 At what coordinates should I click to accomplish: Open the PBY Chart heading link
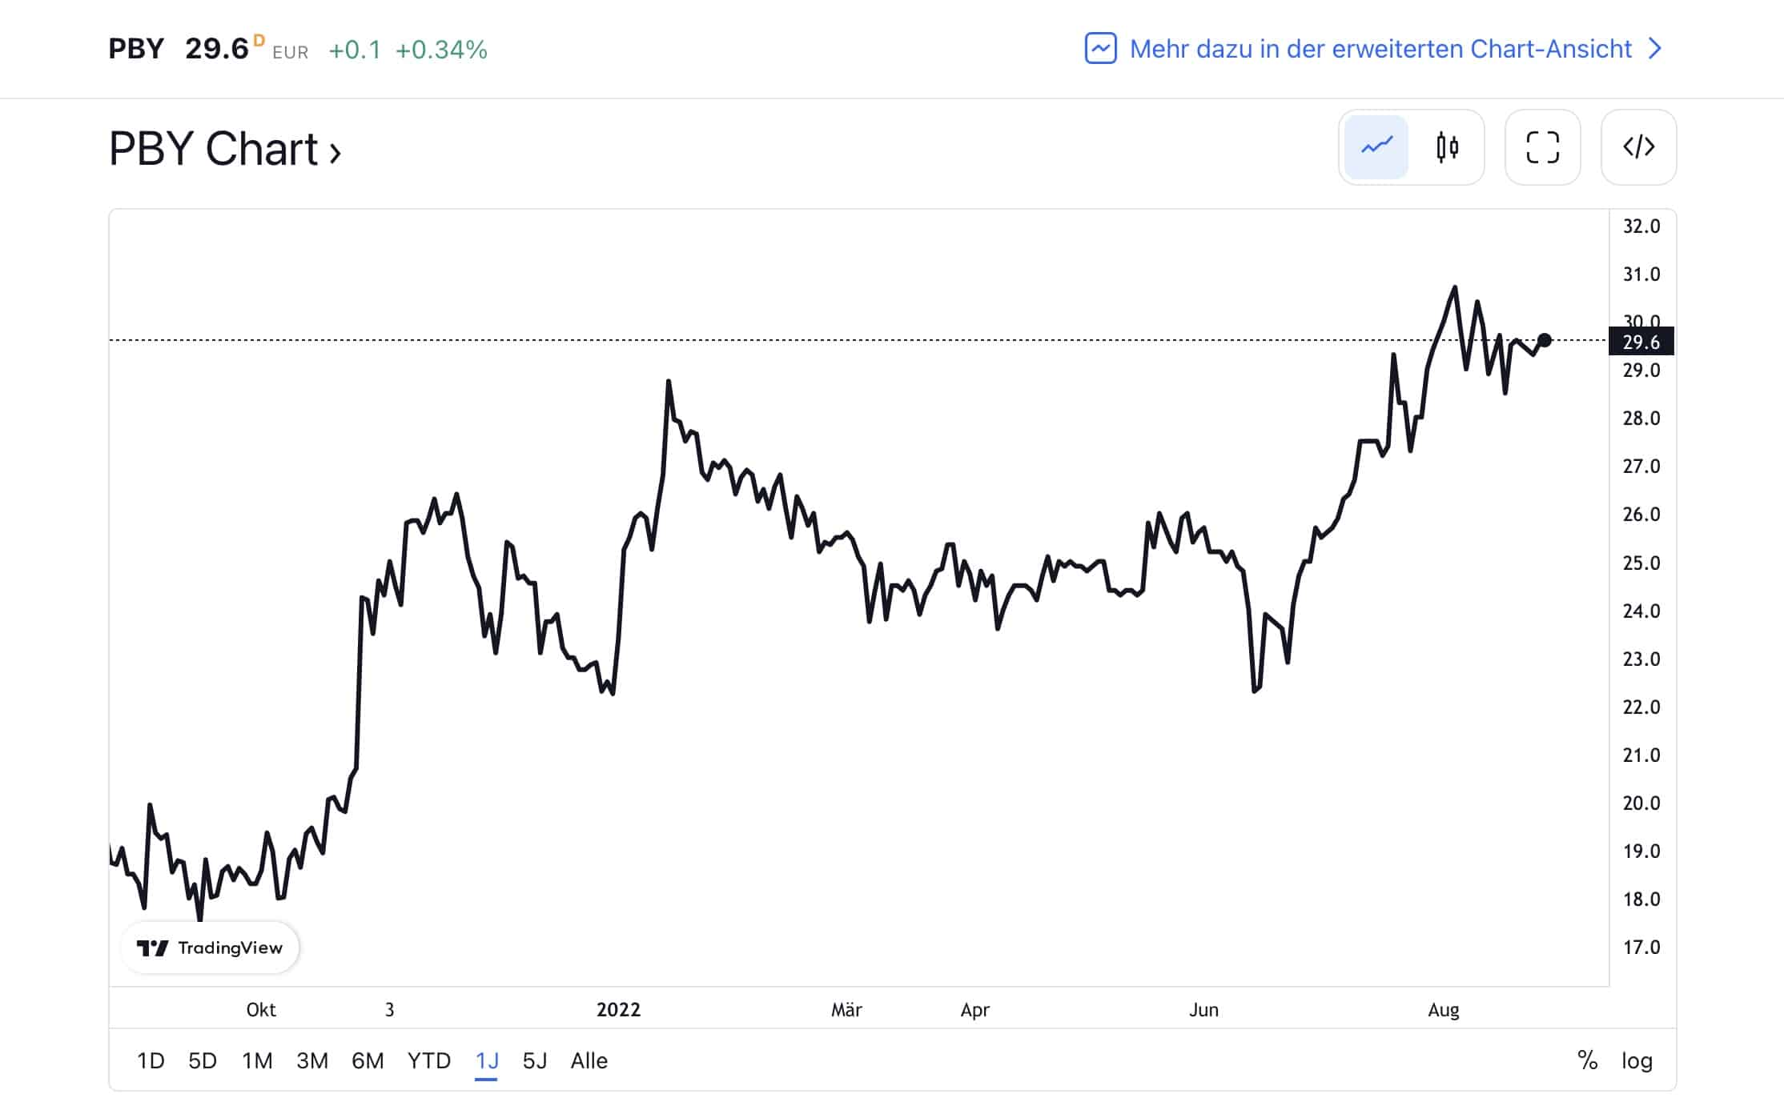(x=225, y=150)
